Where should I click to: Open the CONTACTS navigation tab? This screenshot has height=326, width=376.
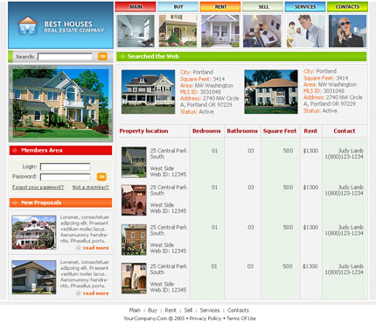(347, 6)
